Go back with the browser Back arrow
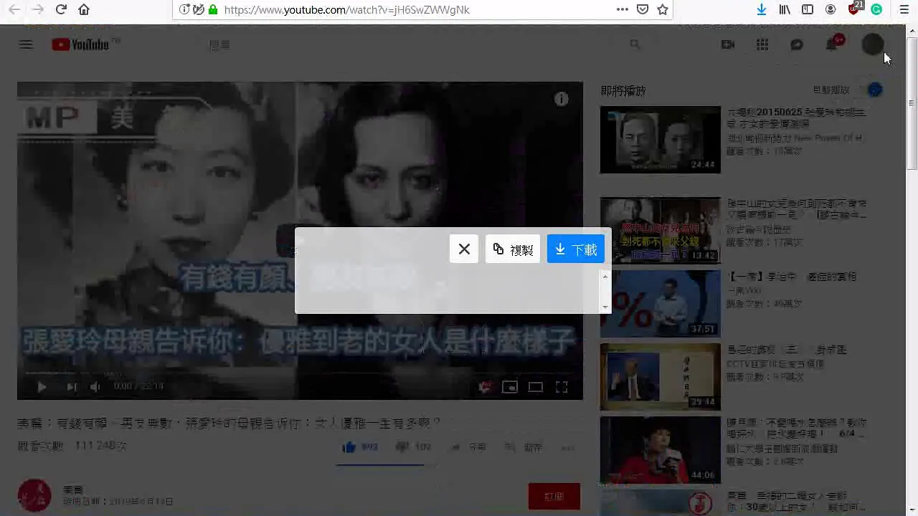Screen dimensions: 918x516 14,9
